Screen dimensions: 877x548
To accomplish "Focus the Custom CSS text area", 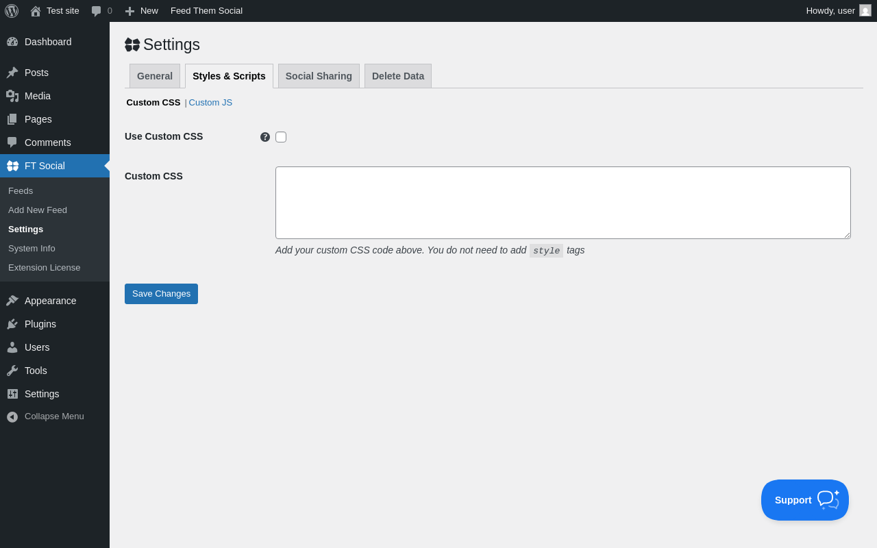I will tap(563, 203).
